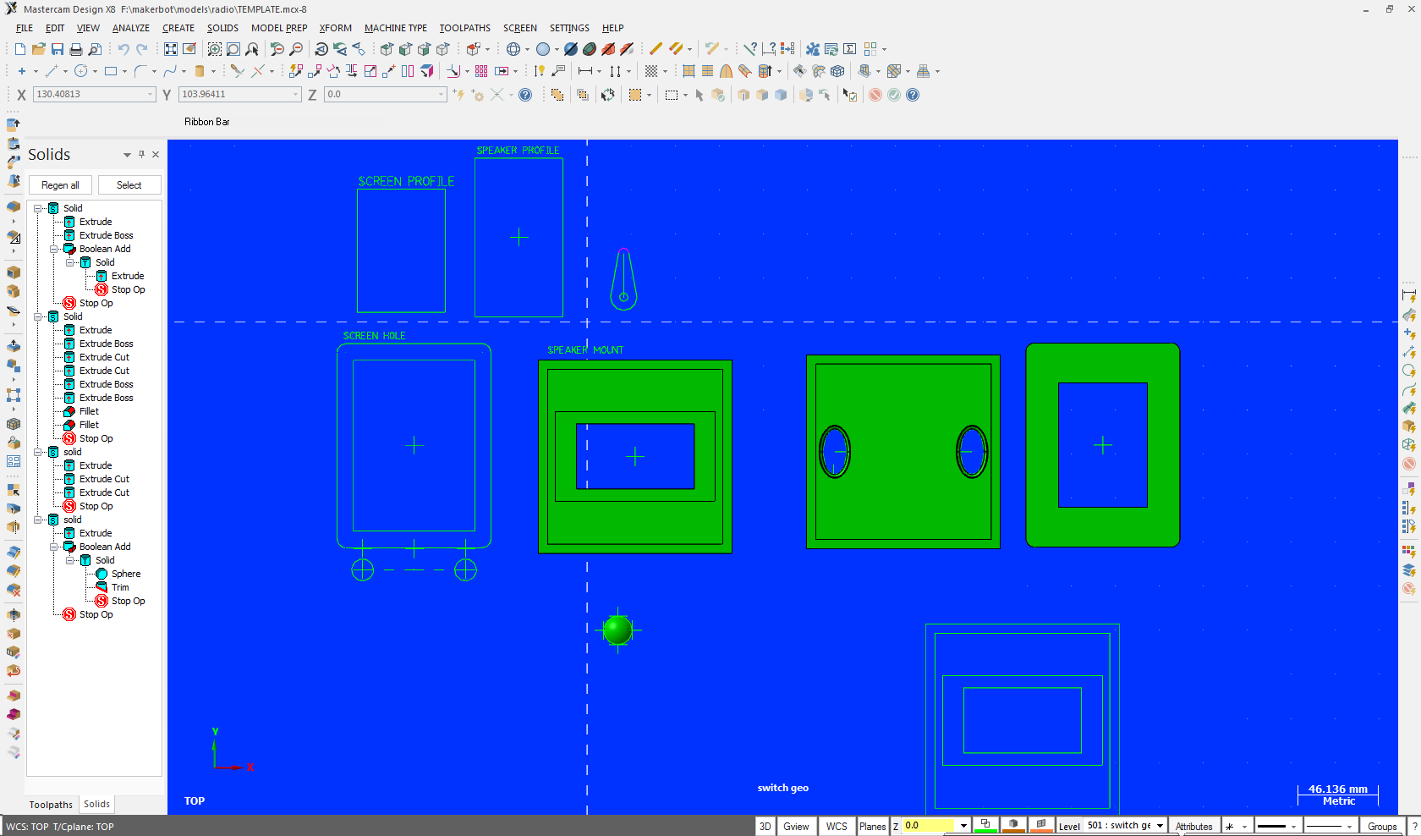
Task: Open the X coordinate dropdown
Action: 151,95
